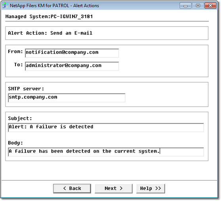This screenshot has height=201, width=221.
Task: Click the 'From:' label
Action: (15, 51)
